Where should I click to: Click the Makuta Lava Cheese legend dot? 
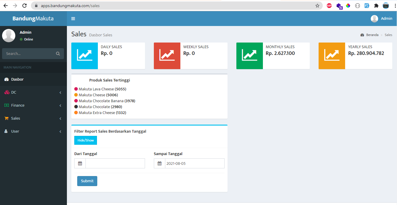(76, 89)
